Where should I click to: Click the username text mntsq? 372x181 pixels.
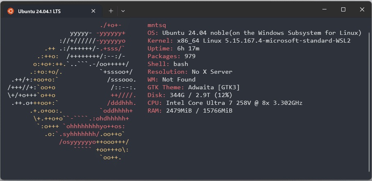157,25
